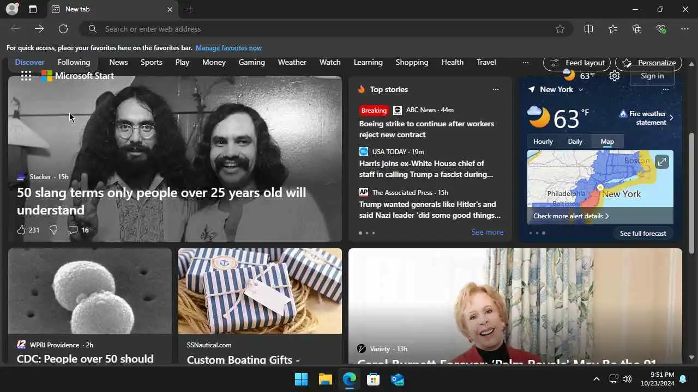Open the Money tab
The width and height of the screenshot is (698, 392).
[214, 62]
